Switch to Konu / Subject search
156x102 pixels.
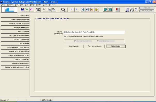coord(15,32)
